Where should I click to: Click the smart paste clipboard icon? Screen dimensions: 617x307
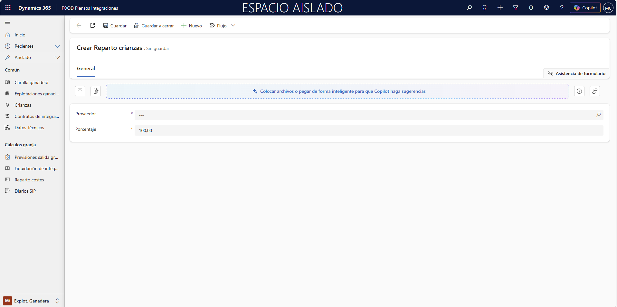95,91
